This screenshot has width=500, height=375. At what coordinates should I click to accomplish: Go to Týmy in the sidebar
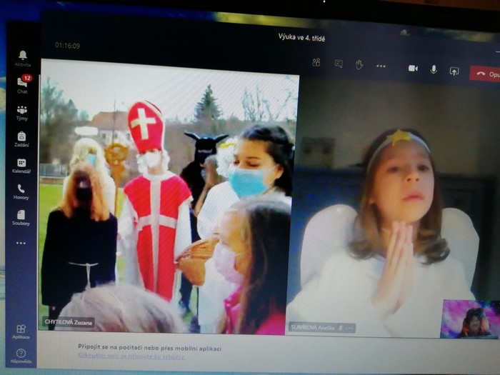coord(22,112)
